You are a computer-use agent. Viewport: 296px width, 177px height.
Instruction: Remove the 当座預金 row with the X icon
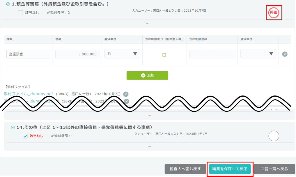tap(285, 54)
